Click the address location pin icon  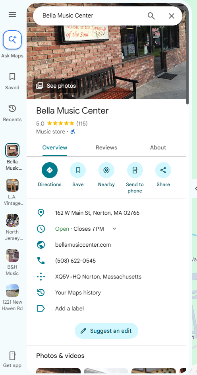tap(41, 213)
